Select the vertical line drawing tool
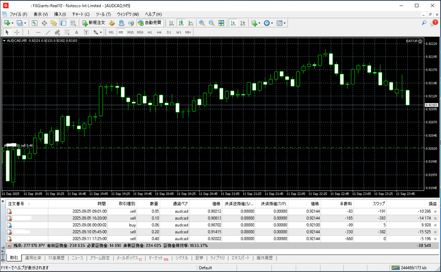 (28, 32)
